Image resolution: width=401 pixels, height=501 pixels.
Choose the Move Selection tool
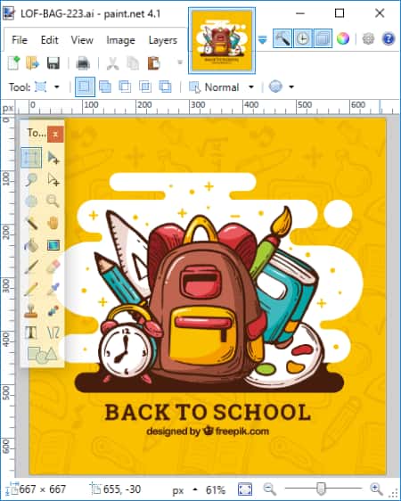(x=53, y=180)
